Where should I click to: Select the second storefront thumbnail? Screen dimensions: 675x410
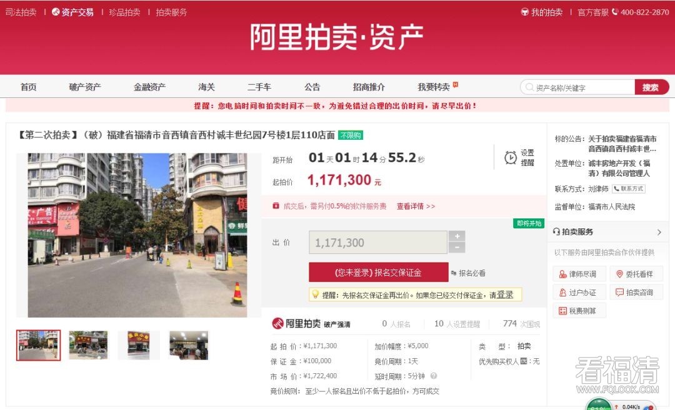point(88,345)
